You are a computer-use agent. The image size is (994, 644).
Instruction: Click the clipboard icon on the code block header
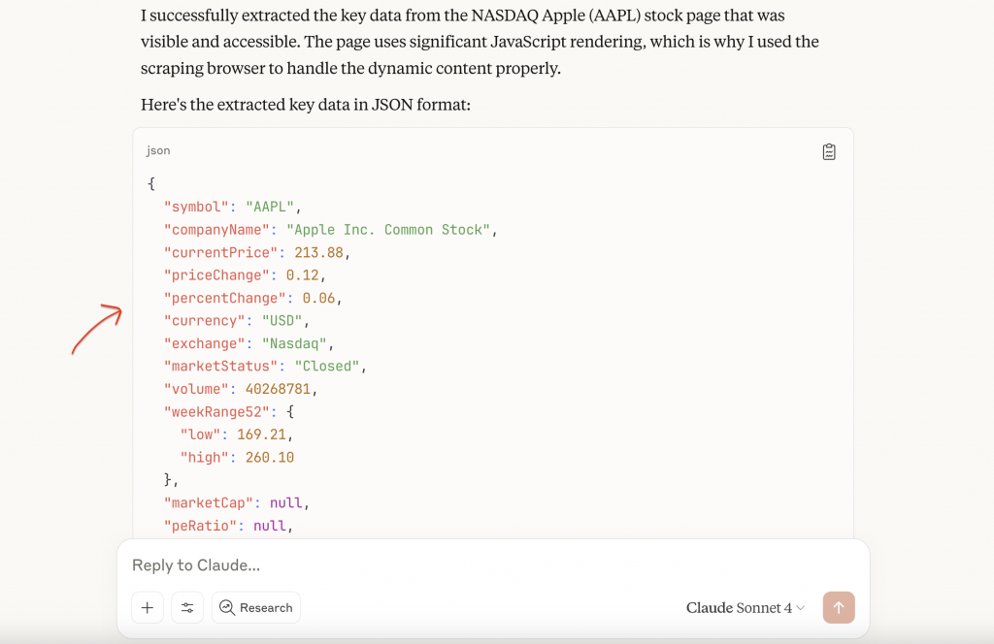coord(828,151)
